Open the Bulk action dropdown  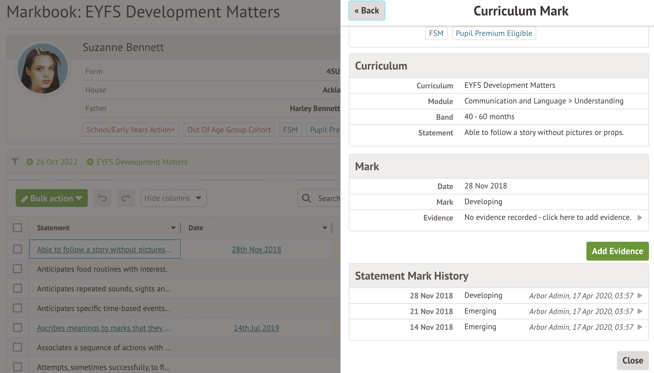[x=52, y=198]
